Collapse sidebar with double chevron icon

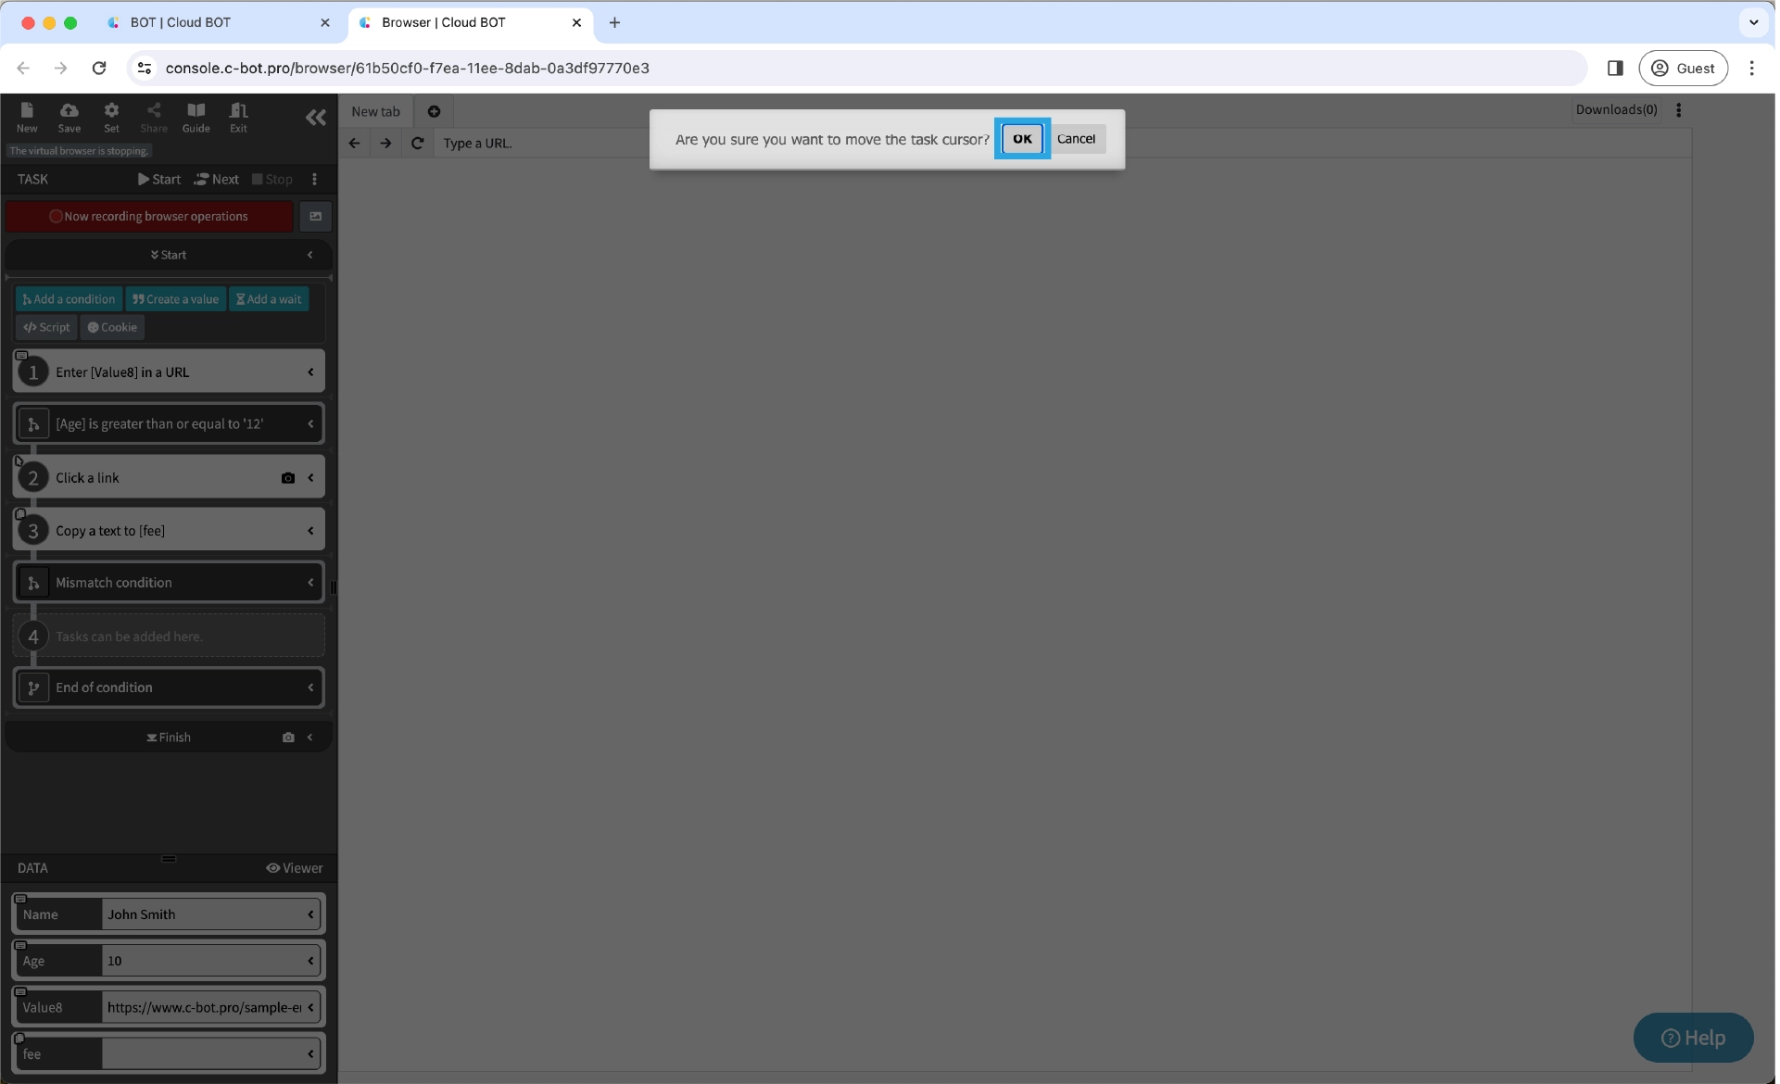[315, 118]
